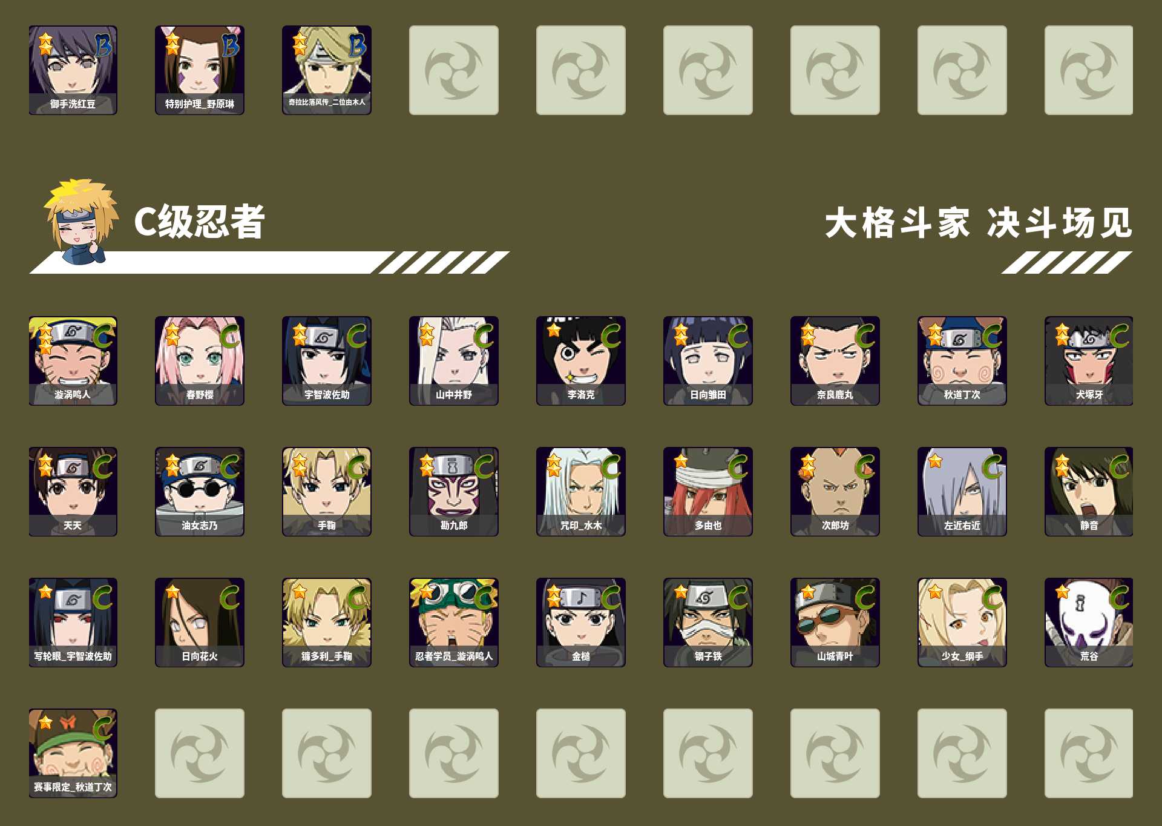Open the 日向雏田 character portrait
The image size is (1162, 826).
pos(708,360)
